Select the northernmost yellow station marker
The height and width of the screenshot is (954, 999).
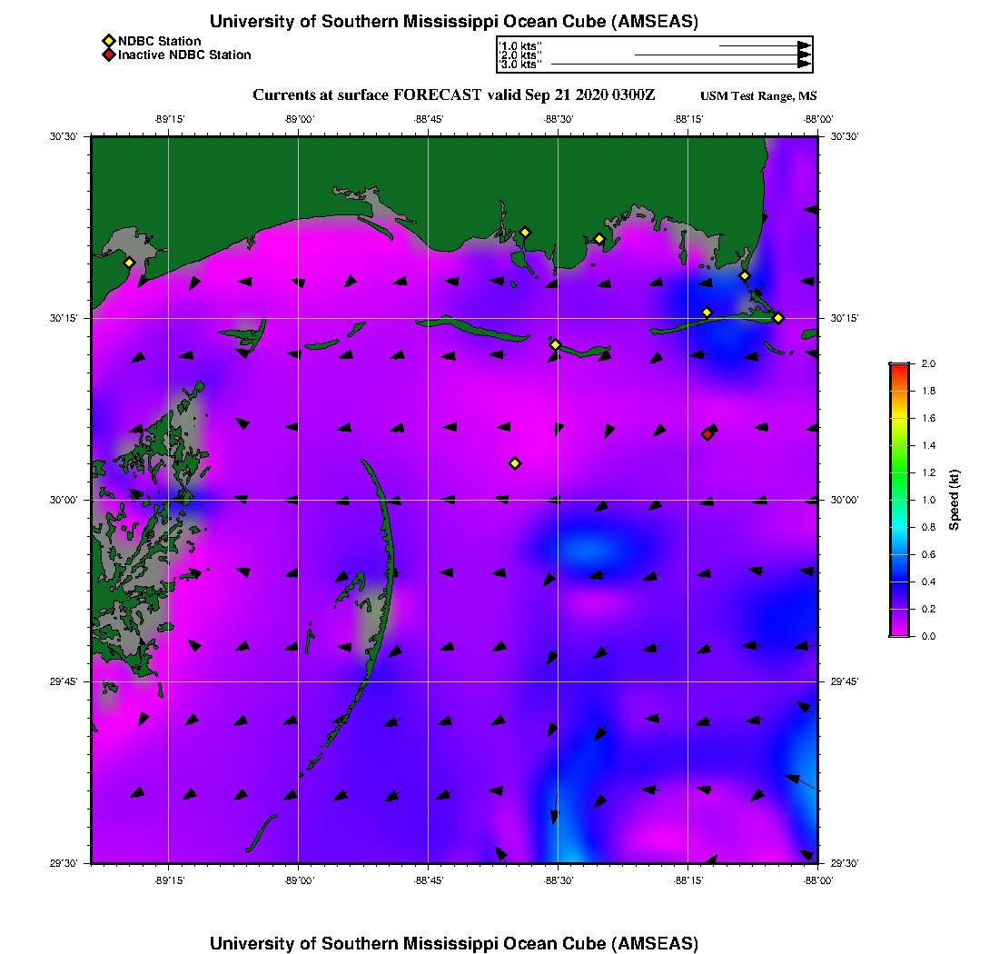tap(525, 232)
